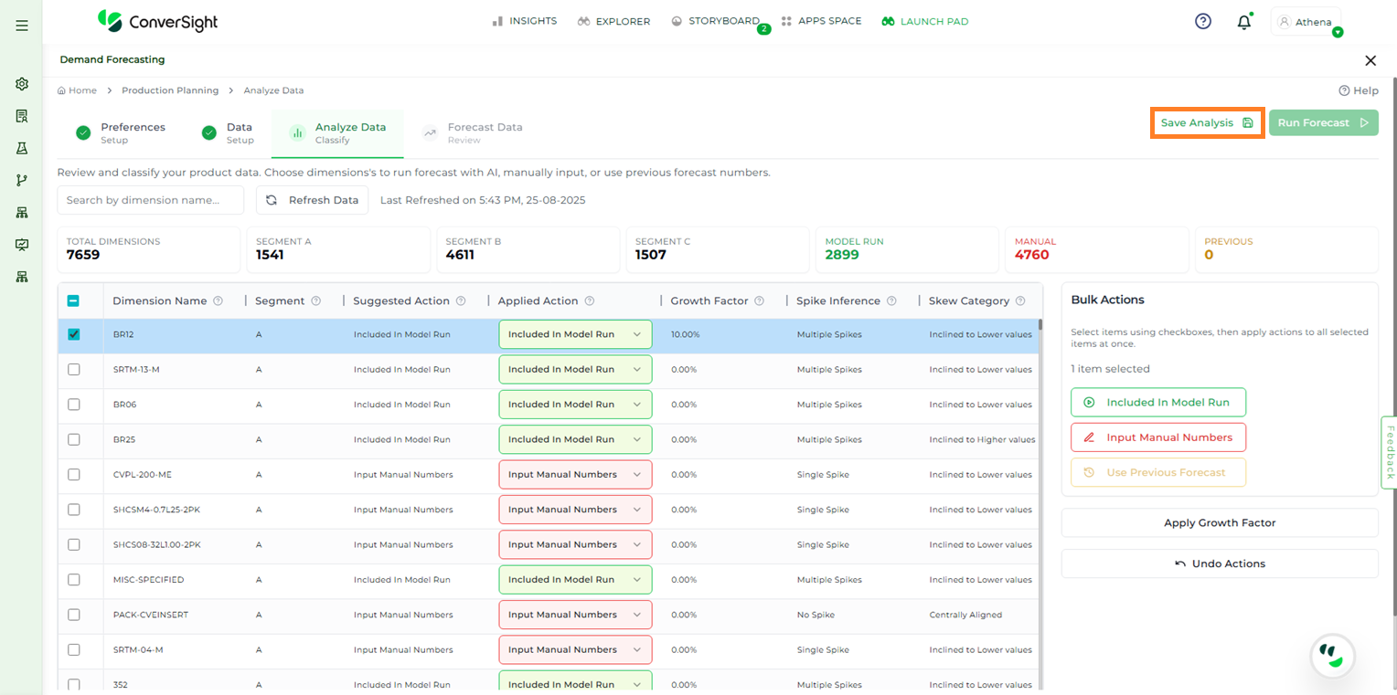
Task: Click the Home breadcrumb icon
Action: coord(61,90)
